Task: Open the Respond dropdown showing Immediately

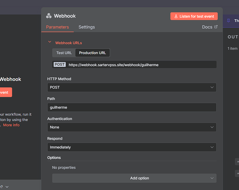Action: pos(132,147)
